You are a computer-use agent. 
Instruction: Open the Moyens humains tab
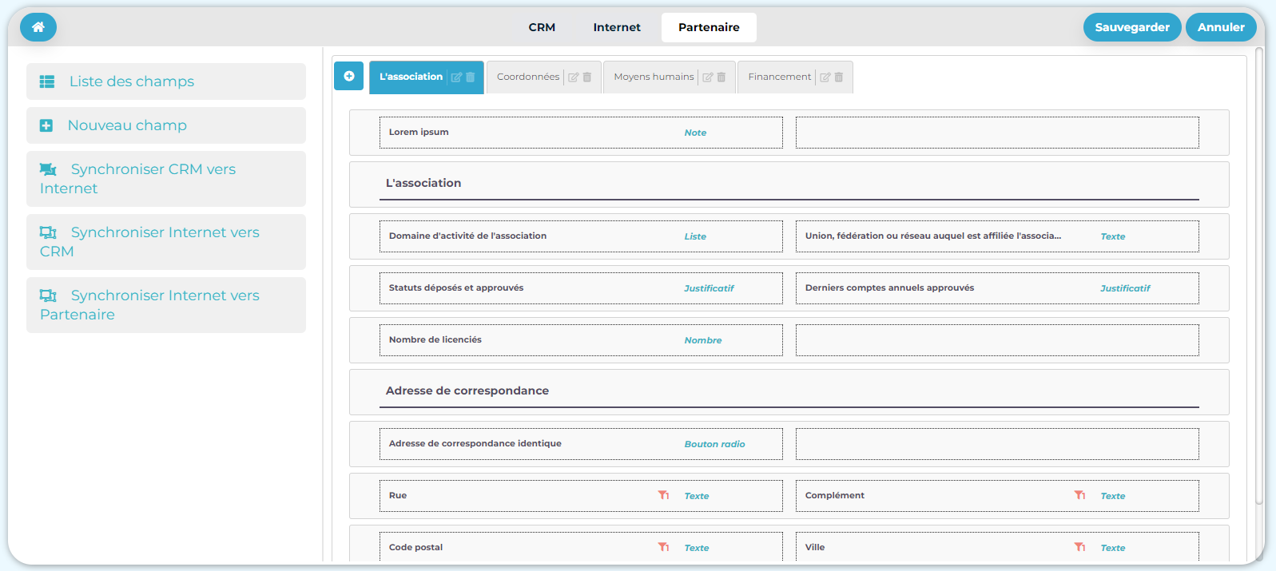(653, 77)
